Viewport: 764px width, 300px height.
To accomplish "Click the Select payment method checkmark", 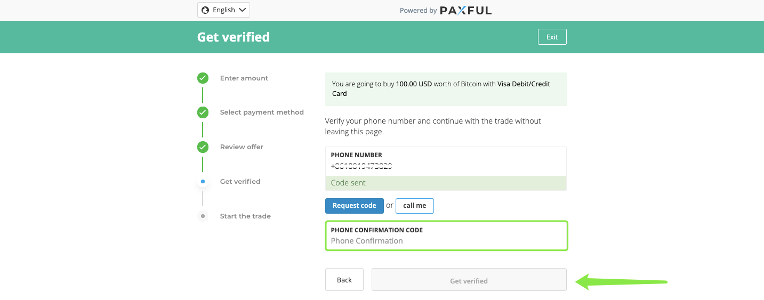I will [x=203, y=112].
